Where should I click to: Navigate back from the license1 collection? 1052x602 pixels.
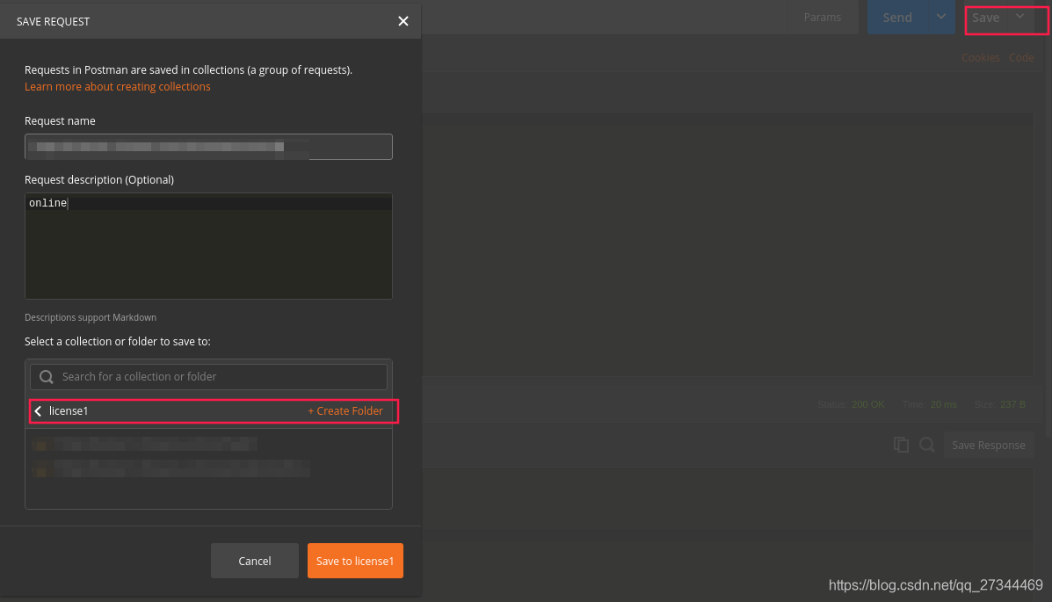(x=37, y=410)
